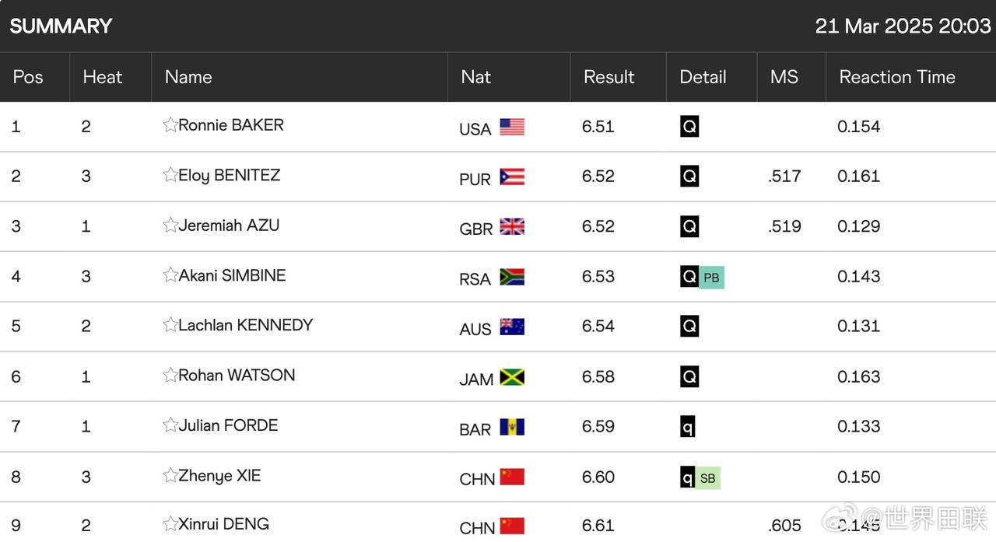Click the USA flag icon

coord(512,127)
